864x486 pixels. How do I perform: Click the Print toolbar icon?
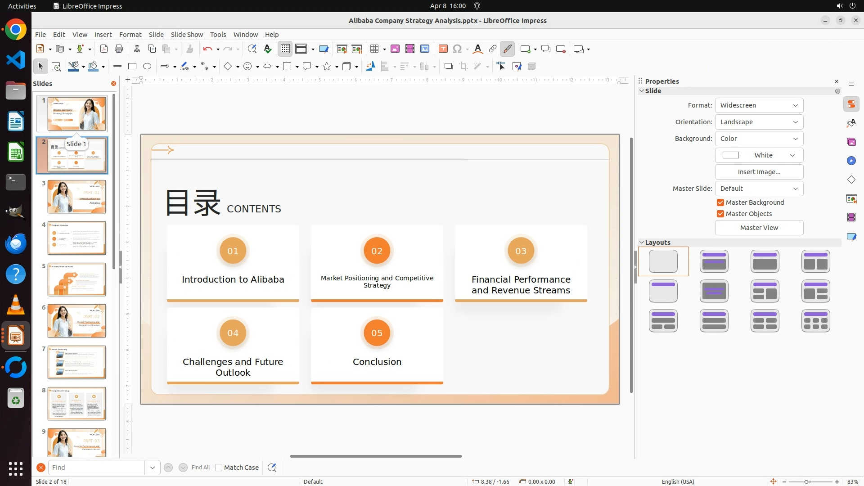pos(119,49)
